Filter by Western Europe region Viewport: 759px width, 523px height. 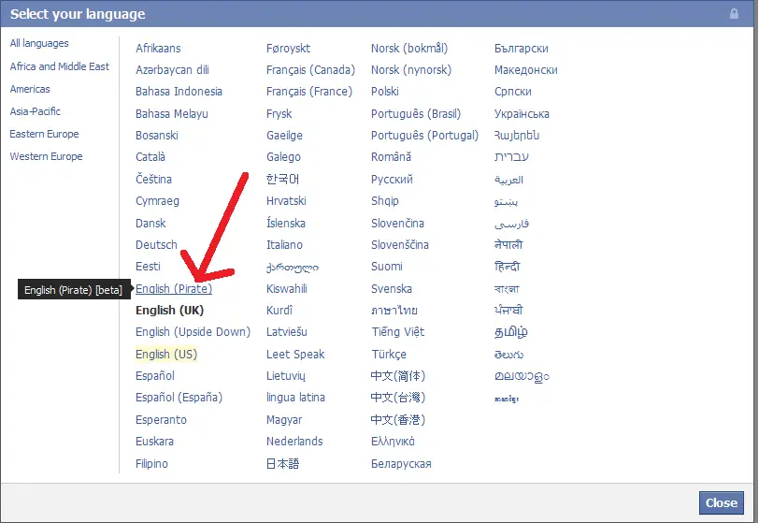click(46, 156)
